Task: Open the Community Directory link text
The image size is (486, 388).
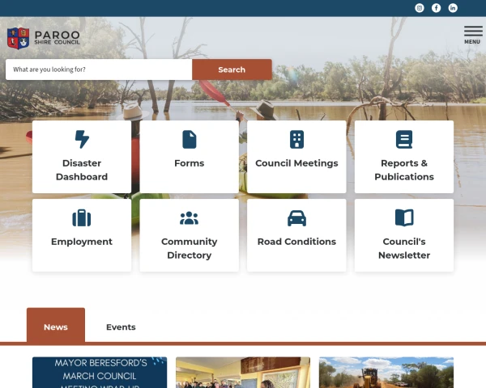Action: click(x=190, y=248)
